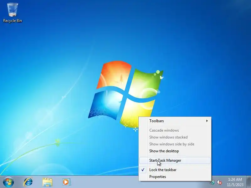This screenshot has width=251, height=188.
Task: Click the muted volume speaker tray icon
Action: click(x=219, y=182)
